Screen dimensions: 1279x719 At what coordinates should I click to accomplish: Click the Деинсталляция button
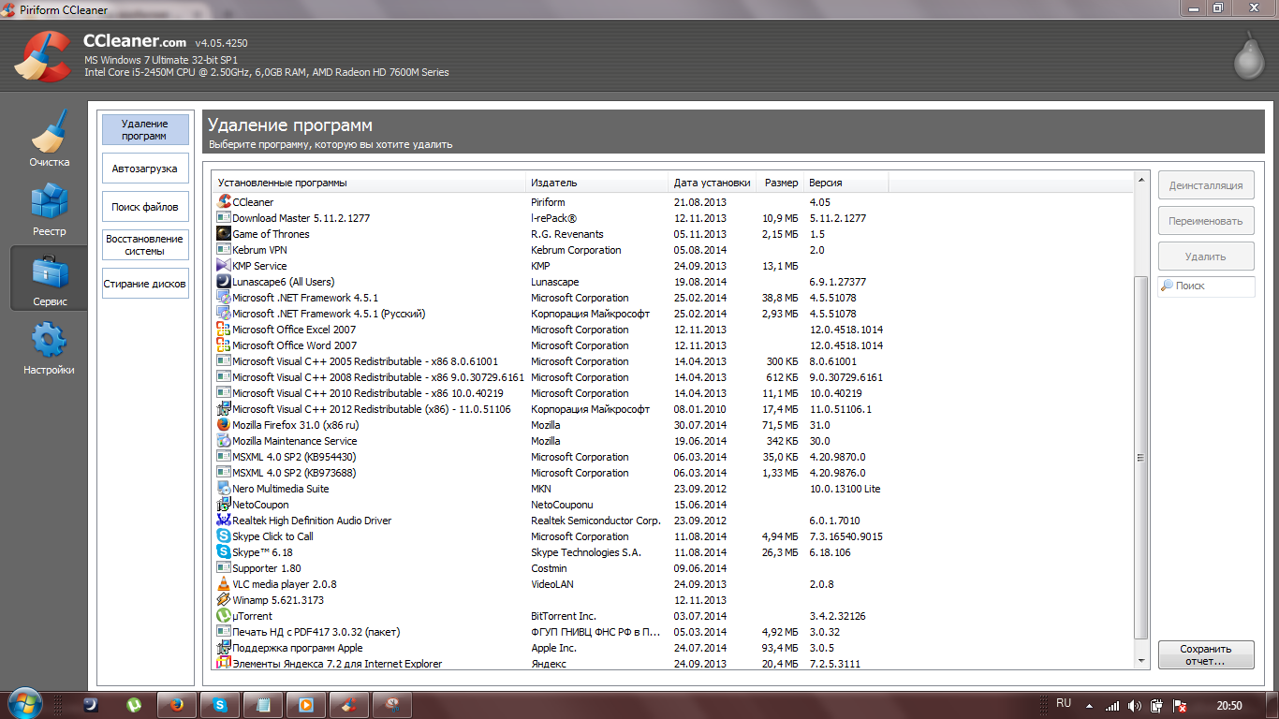tap(1206, 185)
